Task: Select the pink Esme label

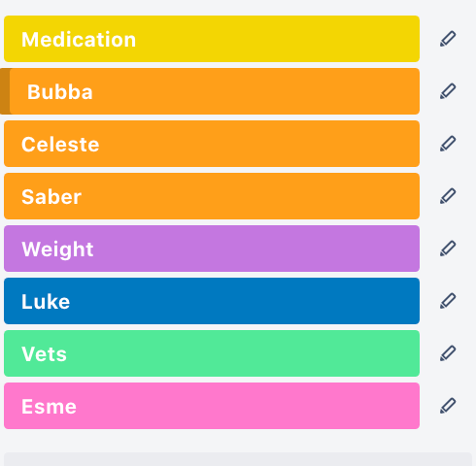Action: 212,406
